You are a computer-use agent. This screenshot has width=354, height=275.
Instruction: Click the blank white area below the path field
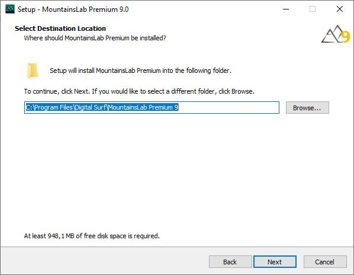(x=176, y=172)
